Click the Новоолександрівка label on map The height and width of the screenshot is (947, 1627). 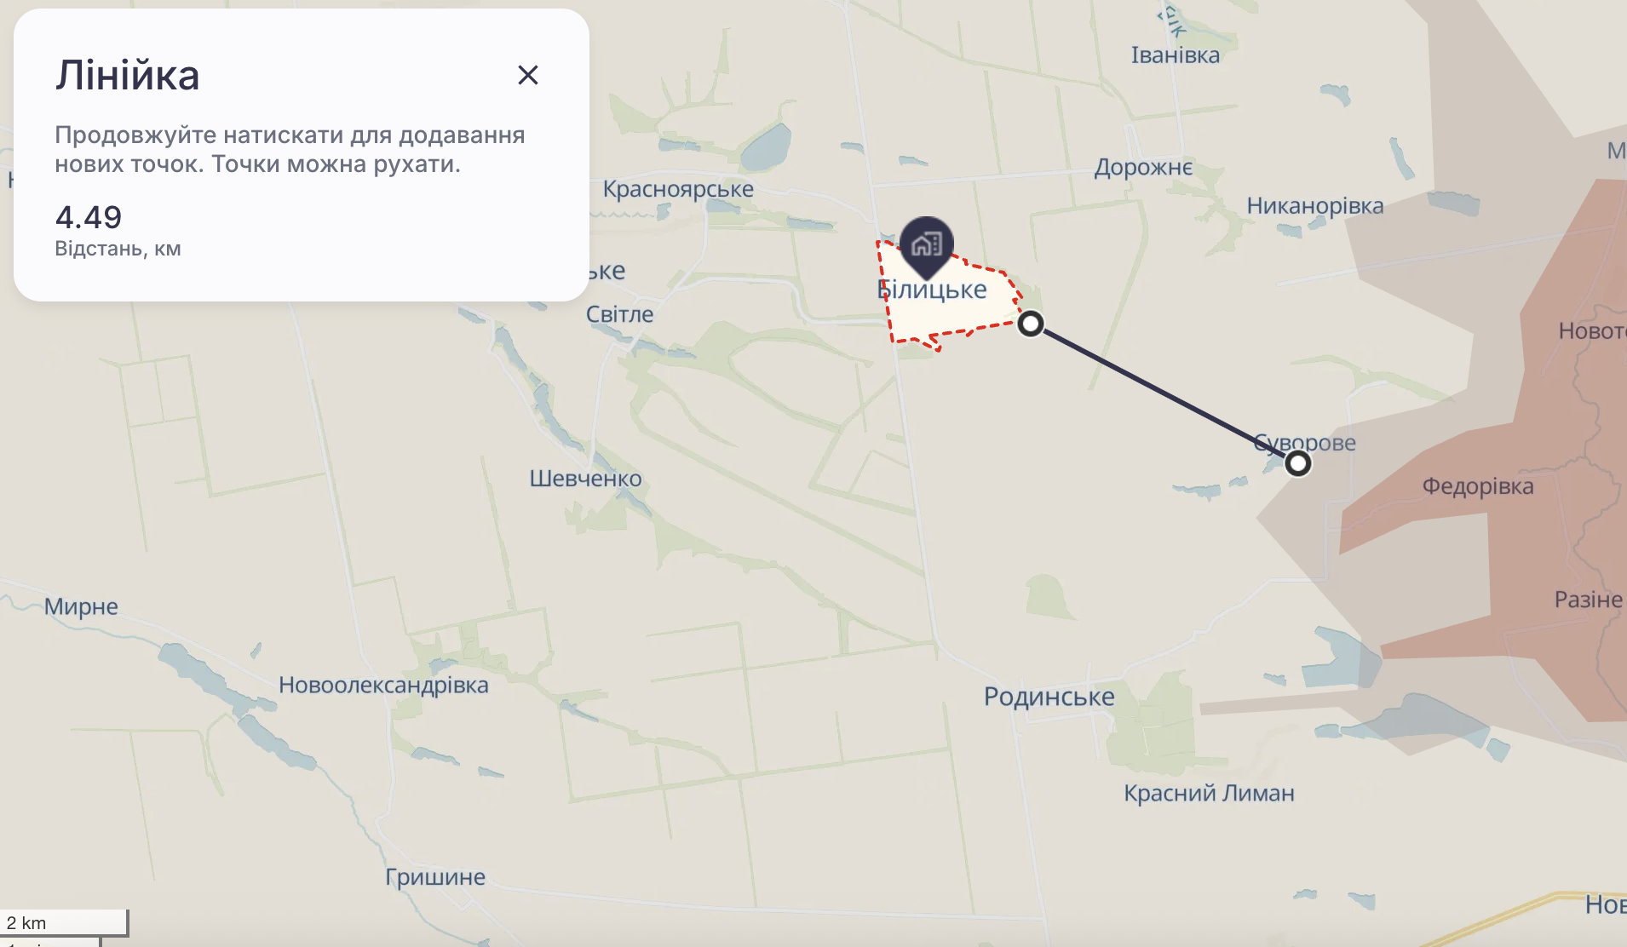pyautogui.click(x=383, y=686)
